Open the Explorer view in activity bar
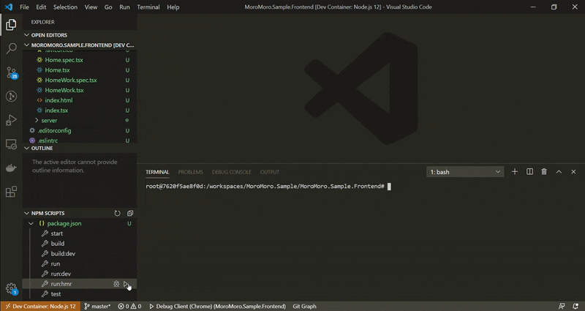 click(x=11, y=25)
